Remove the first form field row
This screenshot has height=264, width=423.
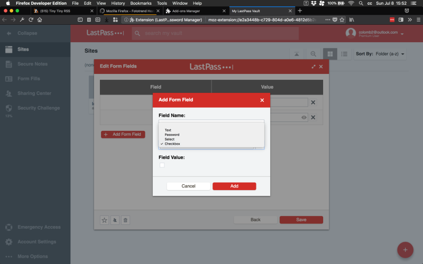click(x=313, y=102)
